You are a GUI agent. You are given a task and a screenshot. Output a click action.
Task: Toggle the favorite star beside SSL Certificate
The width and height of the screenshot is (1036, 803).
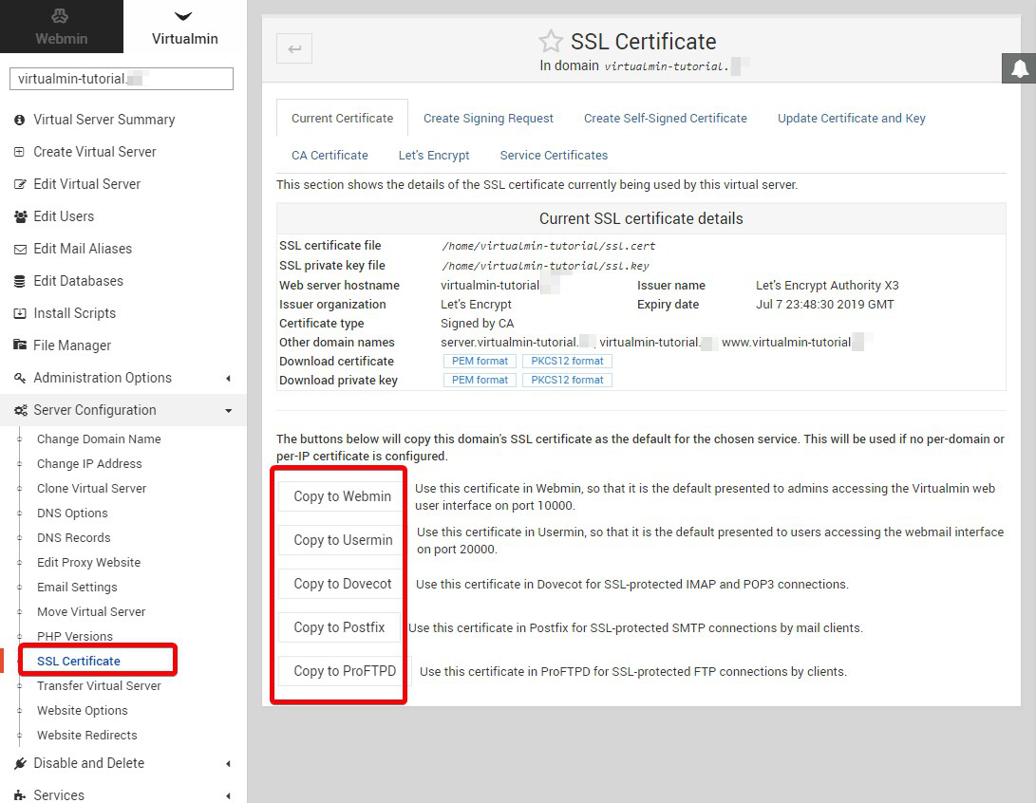coord(551,42)
